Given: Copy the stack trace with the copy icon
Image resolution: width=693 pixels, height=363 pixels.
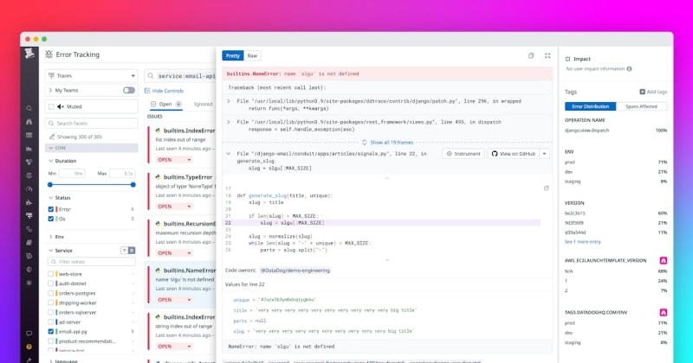Looking at the screenshot, I should [x=531, y=55].
